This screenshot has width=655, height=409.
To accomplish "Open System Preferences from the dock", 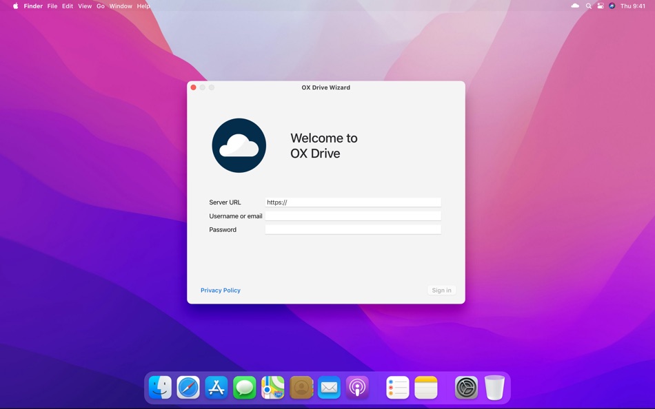I will point(466,387).
